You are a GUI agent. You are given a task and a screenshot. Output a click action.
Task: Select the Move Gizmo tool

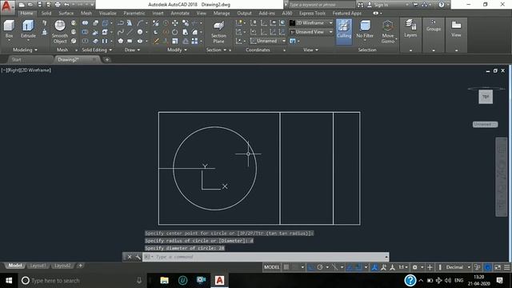point(387,32)
